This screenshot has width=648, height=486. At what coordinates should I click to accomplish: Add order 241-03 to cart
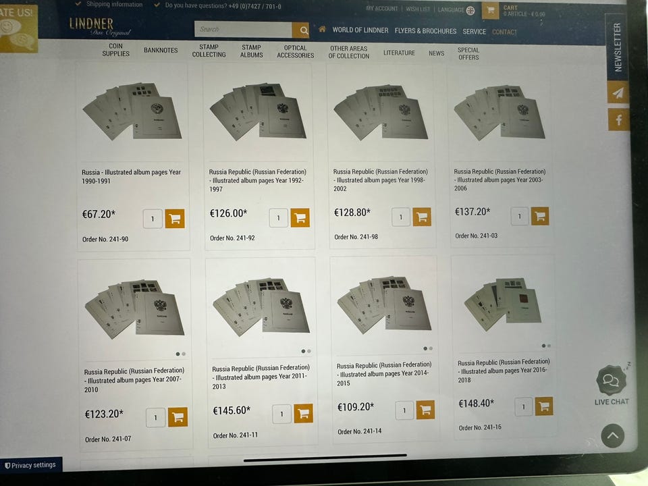pos(540,216)
